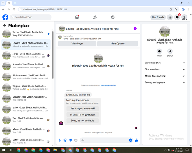Open Virginia's conversation in the list
The width and height of the screenshot is (192, 153).
(x=26, y=88)
